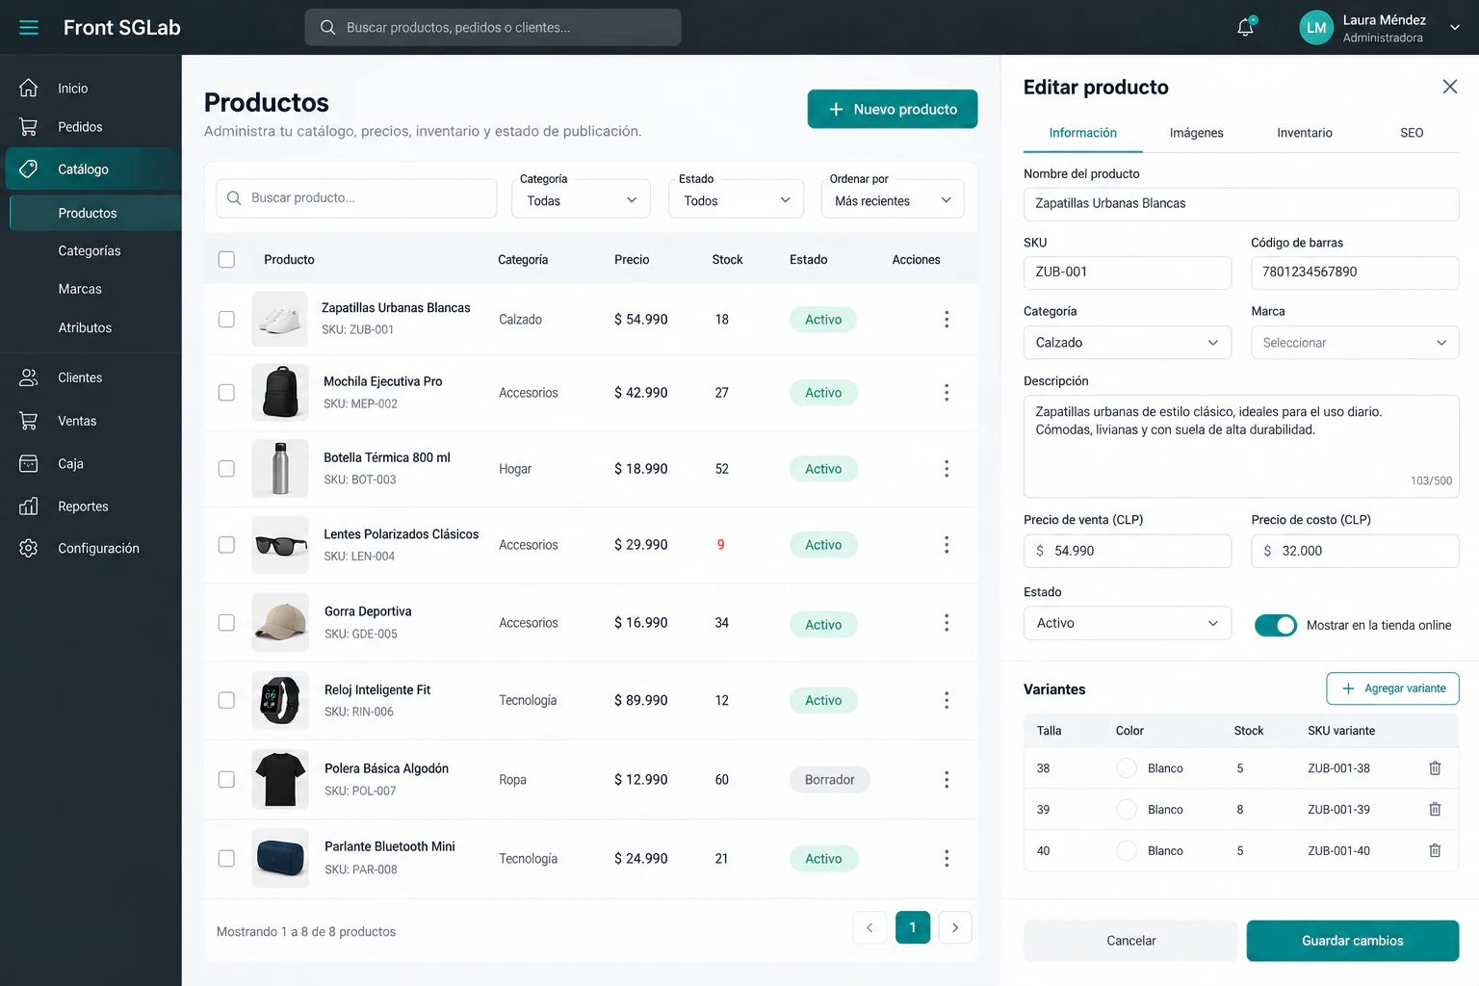Open the hamburger menu icon
Viewport: 1479px width, 986px height.
[29, 28]
